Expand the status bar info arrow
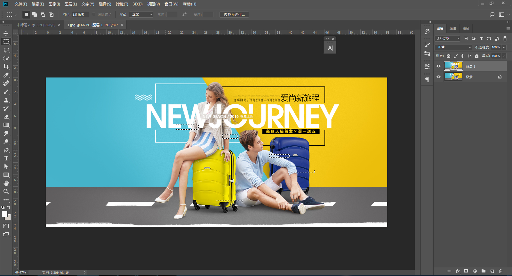The image size is (512, 276). click(x=85, y=272)
